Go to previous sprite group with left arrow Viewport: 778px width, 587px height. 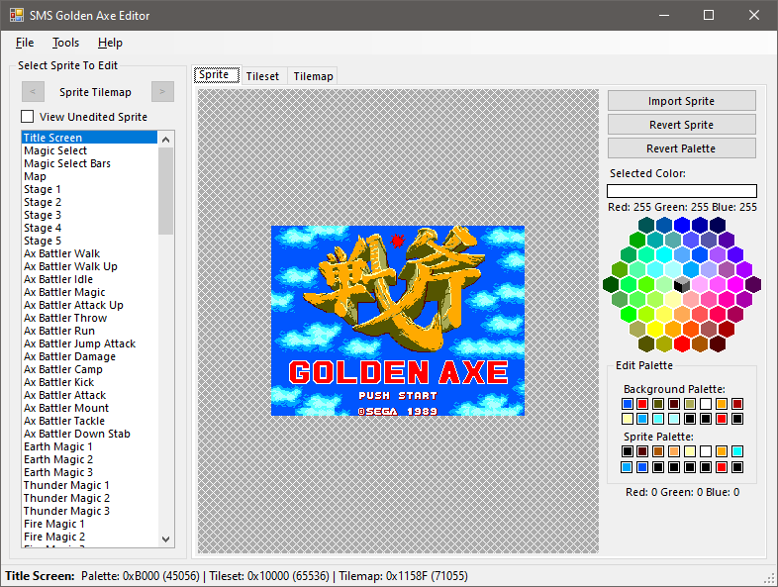tap(33, 92)
